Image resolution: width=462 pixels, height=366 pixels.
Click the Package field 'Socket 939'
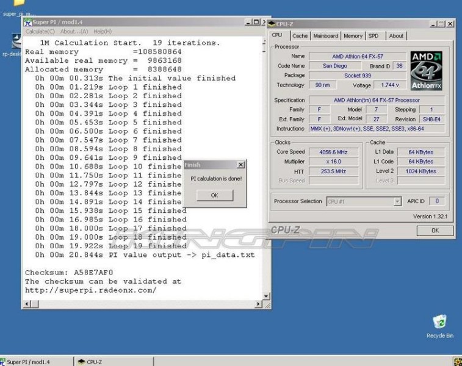tap(358, 76)
